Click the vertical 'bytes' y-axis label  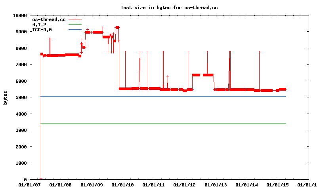pyautogui.click(x=6, y=97)
